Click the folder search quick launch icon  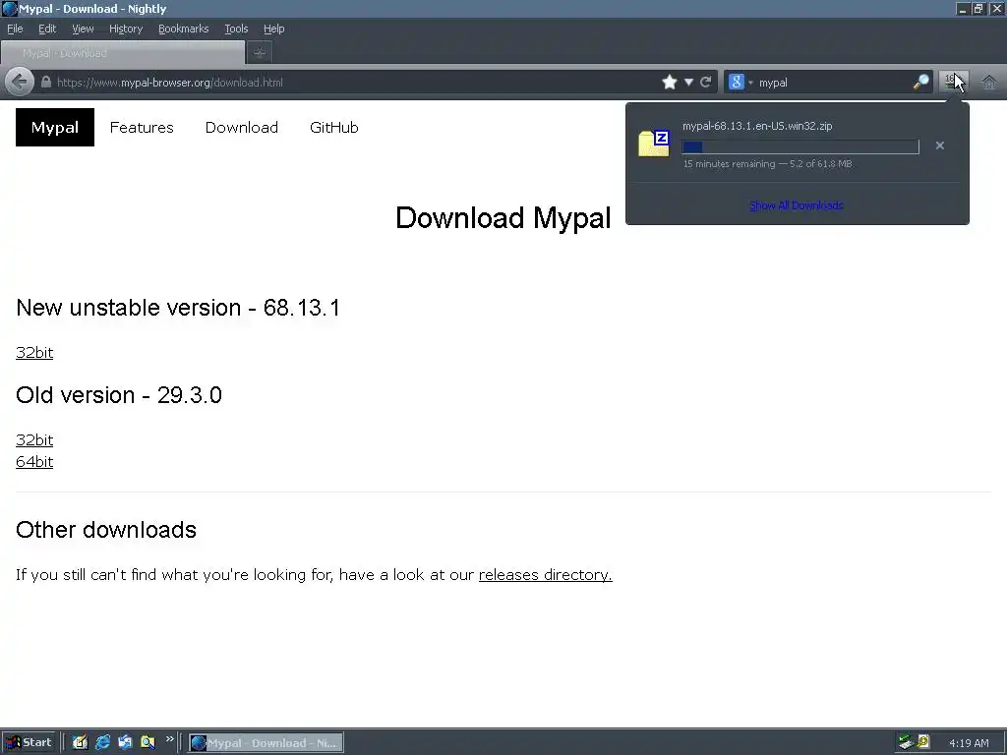tap(148, 743)
